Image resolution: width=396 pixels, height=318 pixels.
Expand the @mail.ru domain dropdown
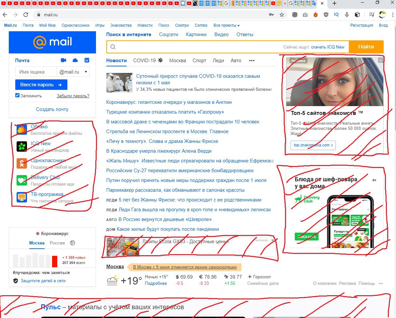coord(73,72)
